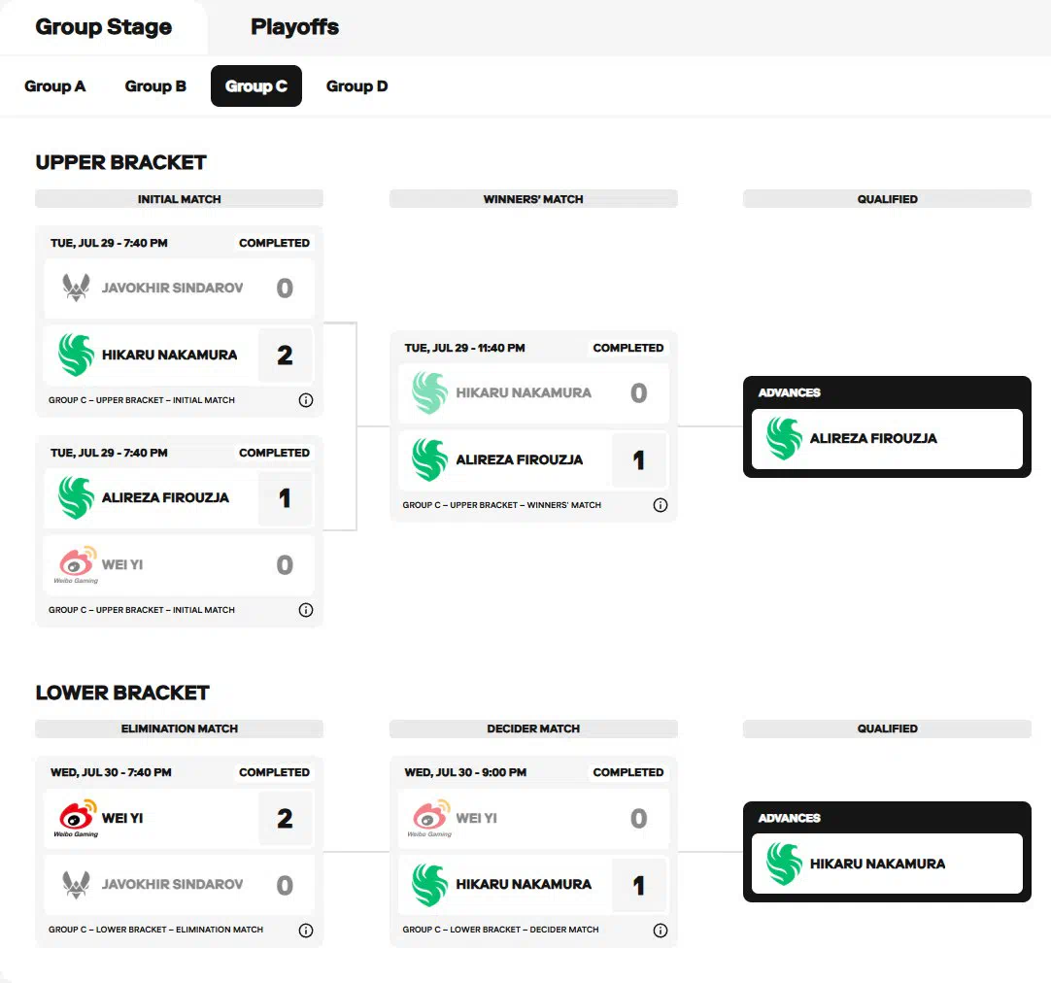Click the DECIDER MATCH column header
This screenshot has width=1051, height=983.
(533, 729)
